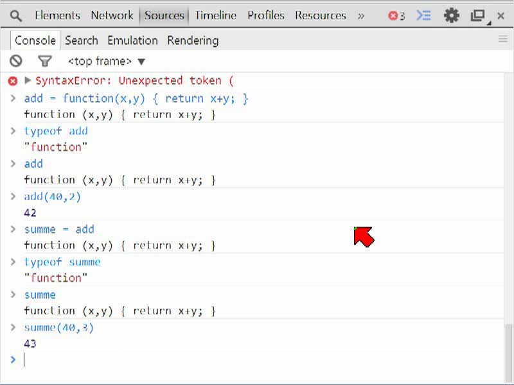This screenshot has height=385, width=514.
Task: Click the 'summe = add' command line
Action: click(59, 229)
